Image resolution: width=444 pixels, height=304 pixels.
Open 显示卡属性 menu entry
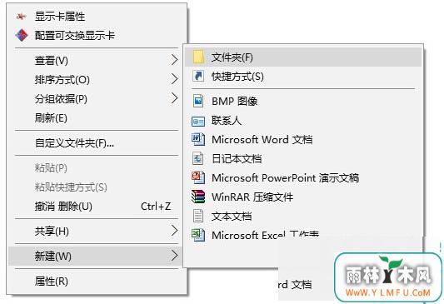point(97,17)
